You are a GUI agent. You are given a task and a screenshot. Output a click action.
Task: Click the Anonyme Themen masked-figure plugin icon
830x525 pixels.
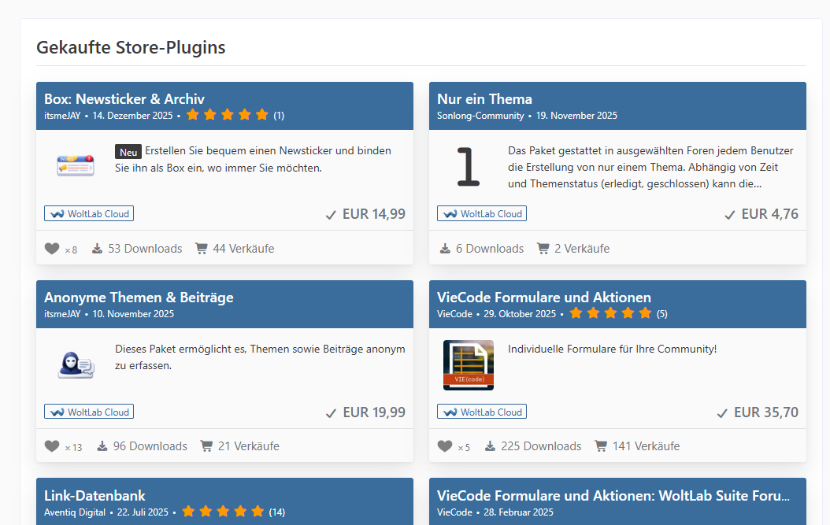tap(75, 364)
